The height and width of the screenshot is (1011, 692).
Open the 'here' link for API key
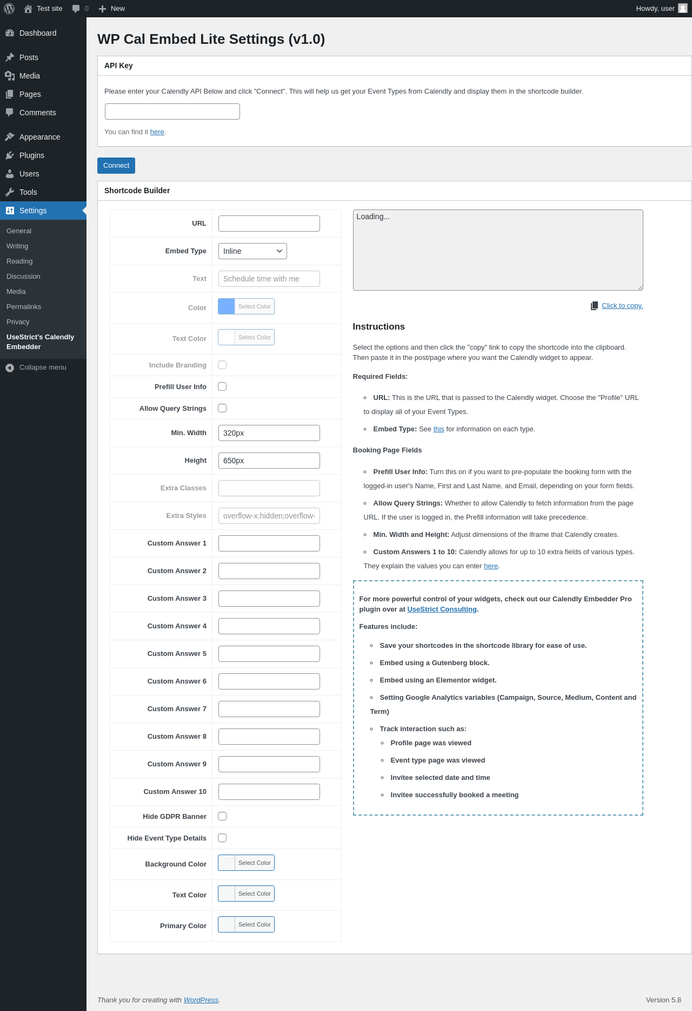[x=157, y=132]
